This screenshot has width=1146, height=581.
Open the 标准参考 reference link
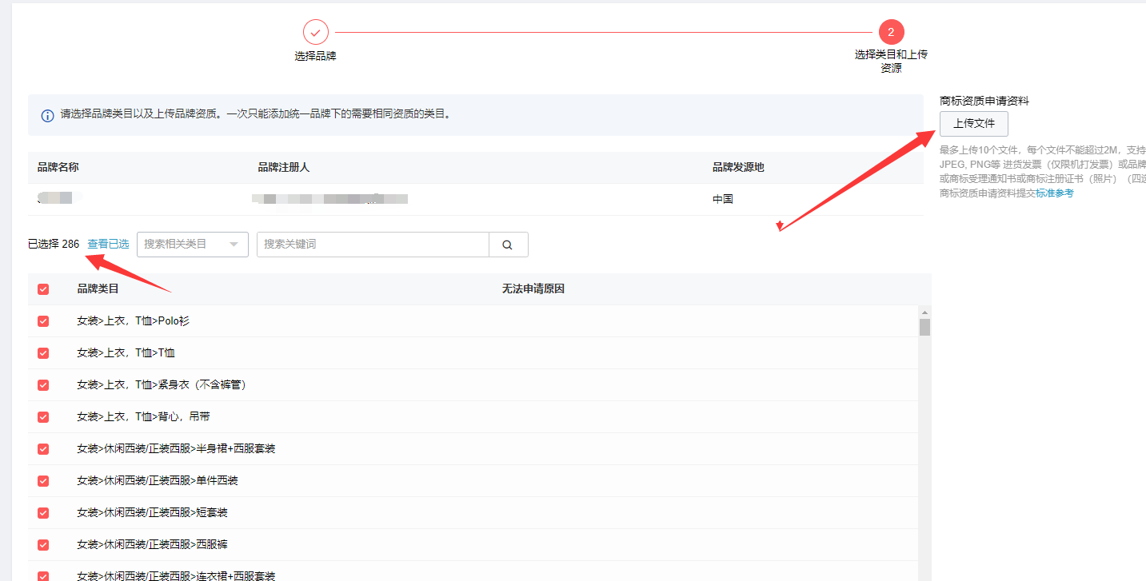(1056, 192)
